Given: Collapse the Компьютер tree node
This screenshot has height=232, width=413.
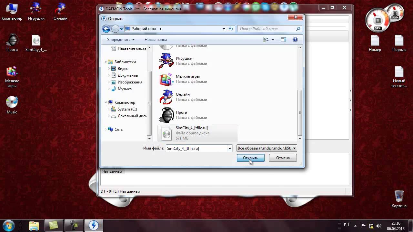Looking at the screenshot, I should tap(106, 102).
